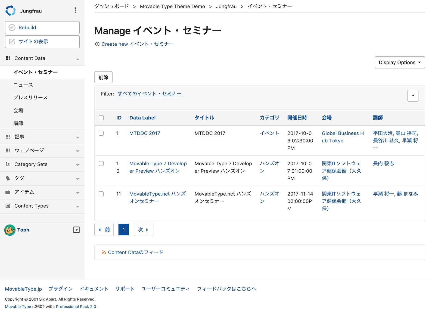This screenshot has width=435, height=321.
Task: Go to previous page with 前 button
Action: pyautogui.click(x=104, y=230)
